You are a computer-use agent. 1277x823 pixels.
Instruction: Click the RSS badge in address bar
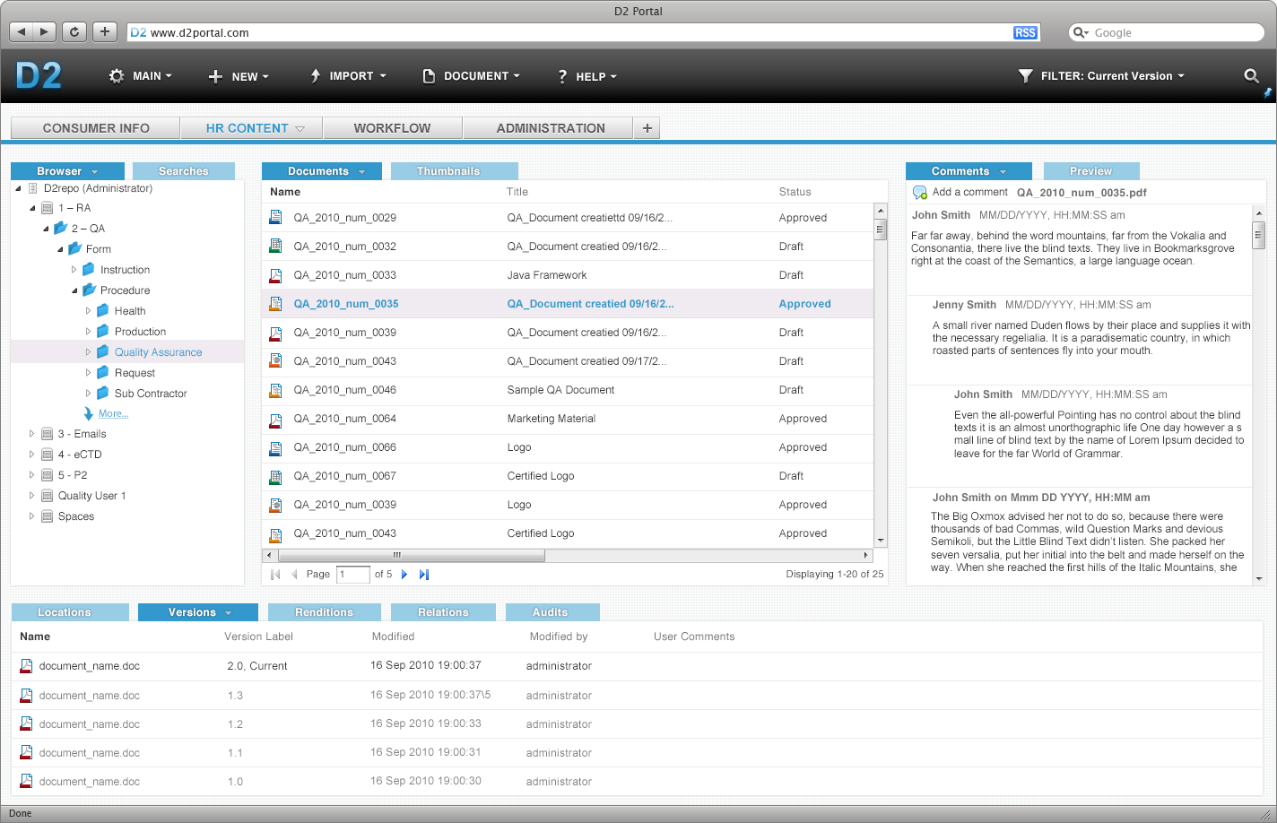(x=1025, y=32)
